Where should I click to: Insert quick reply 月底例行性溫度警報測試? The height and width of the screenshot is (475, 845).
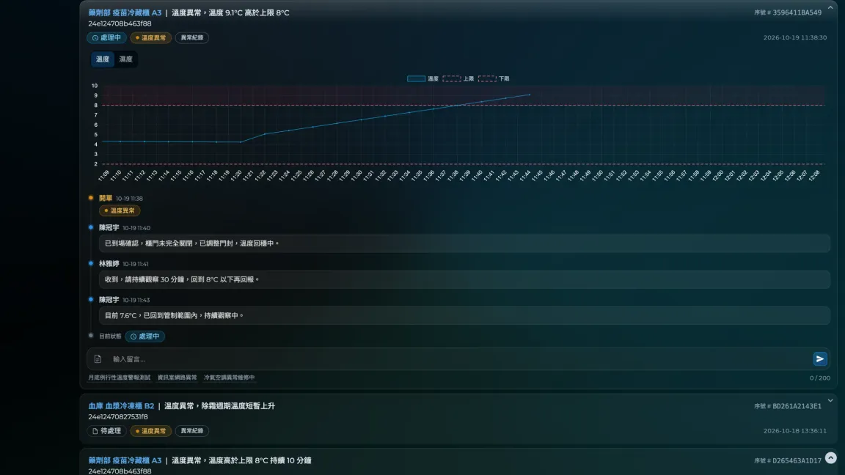tap(119, 378)
